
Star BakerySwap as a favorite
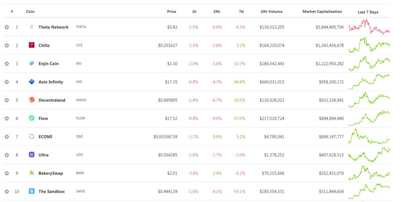point(7,173)
